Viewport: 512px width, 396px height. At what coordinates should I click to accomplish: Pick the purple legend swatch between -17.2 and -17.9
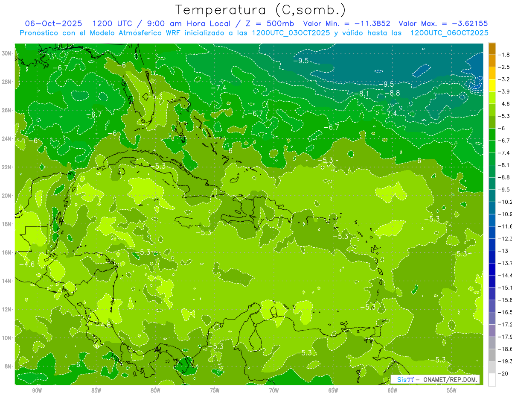pyautogui.click(x=492, y=330)
